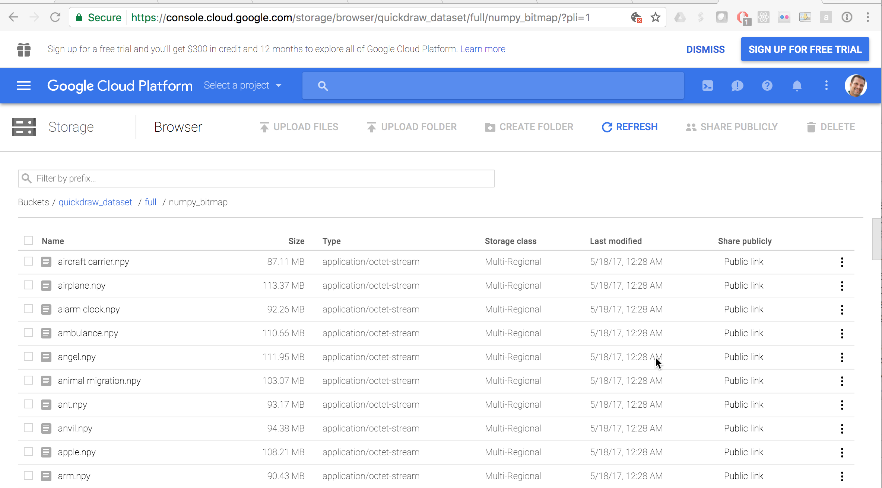Image resolution: width=882 pixels, height=488 pixels.
Task: Click the Upload Folder icon
Action: (x=371, y=127)
